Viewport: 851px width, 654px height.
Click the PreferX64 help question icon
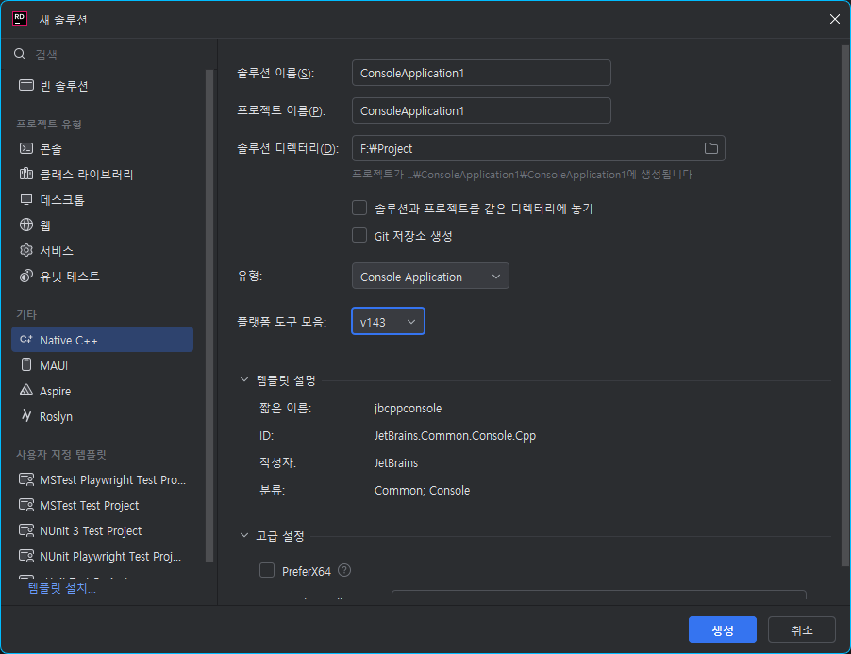click(x=344, y=570)
